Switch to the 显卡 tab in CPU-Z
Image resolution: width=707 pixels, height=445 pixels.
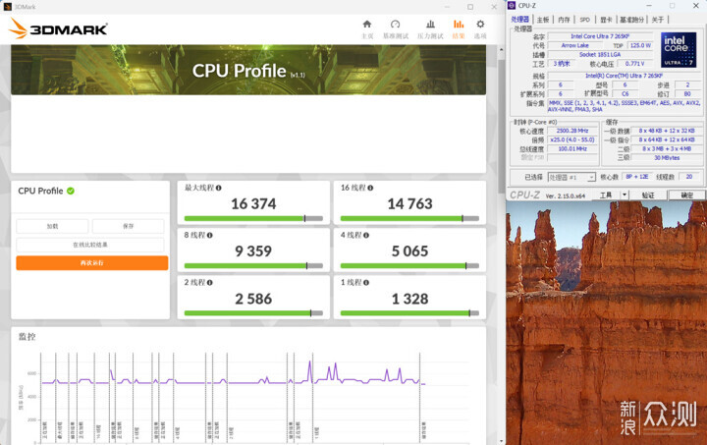click(606, 20)
